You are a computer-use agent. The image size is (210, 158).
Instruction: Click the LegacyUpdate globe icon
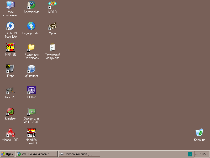(31, 26)
